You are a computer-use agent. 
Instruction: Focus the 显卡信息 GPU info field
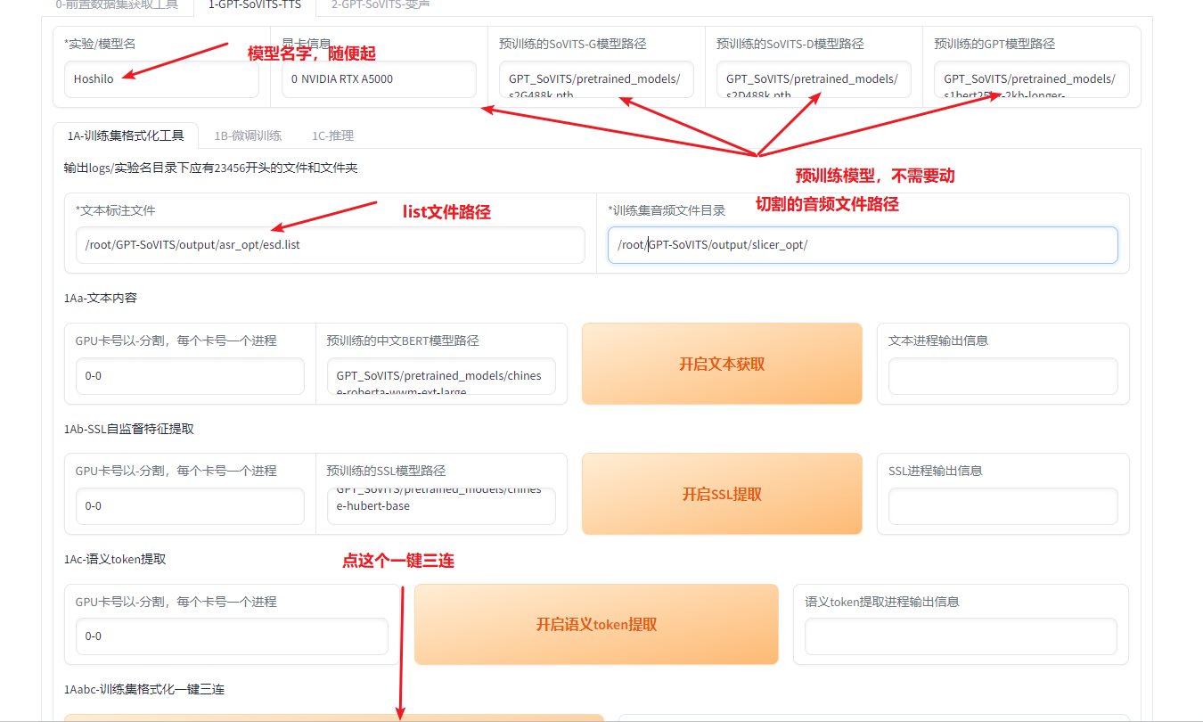[379, 79]
